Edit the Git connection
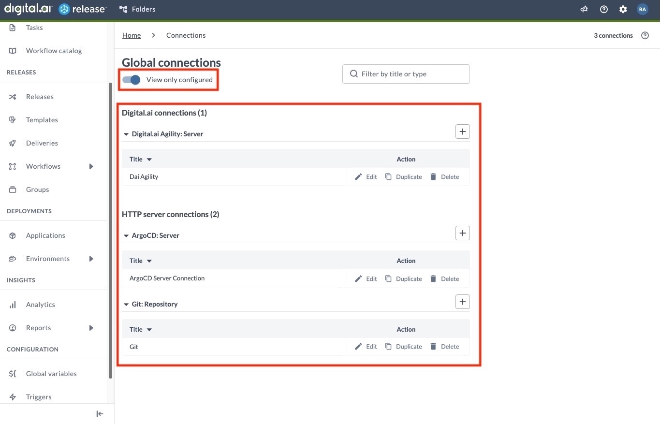Screen dimensions: 660x424 click(366, 346)
